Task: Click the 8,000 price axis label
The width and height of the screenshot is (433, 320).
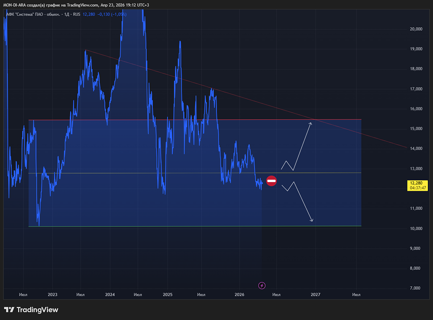Action: (x=415, y=268)
